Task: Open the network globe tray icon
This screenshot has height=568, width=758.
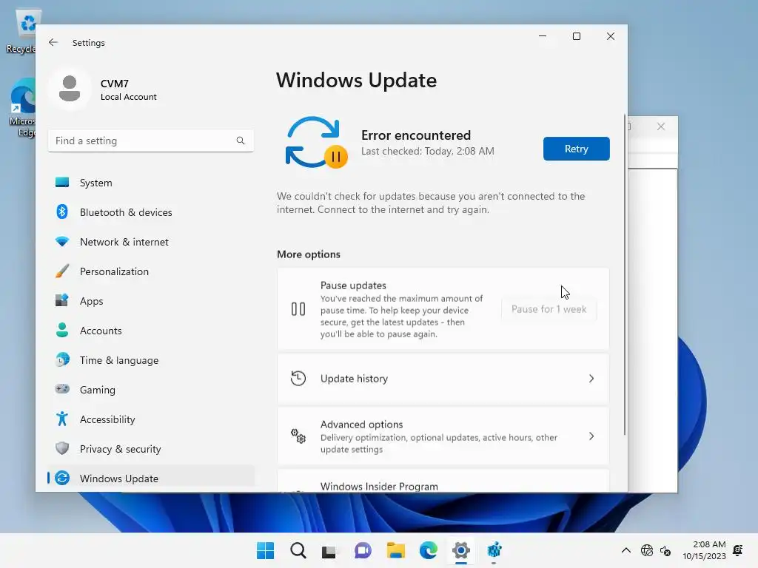Action: 647,550
